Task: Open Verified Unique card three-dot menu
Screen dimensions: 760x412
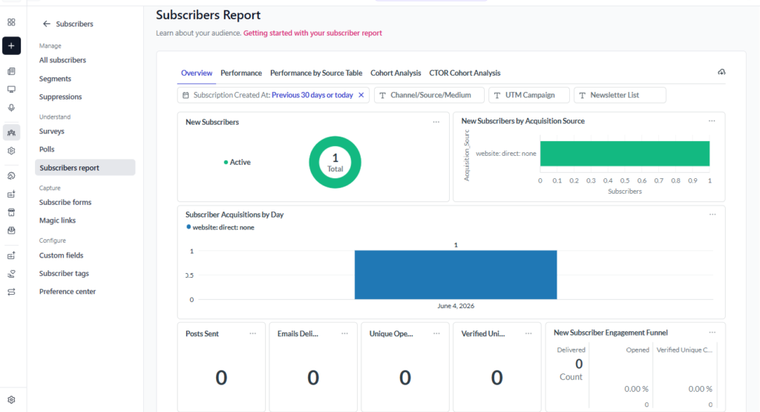Action: coord(528,333)
